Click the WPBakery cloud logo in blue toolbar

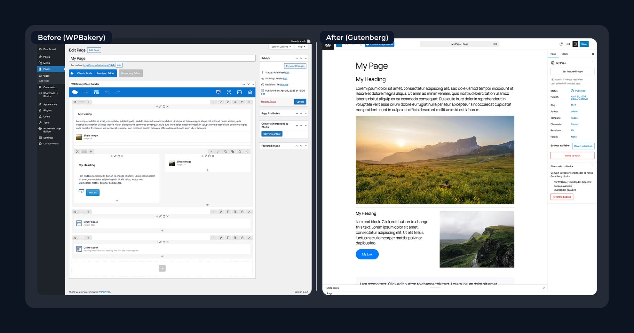pyautogui.click(x=75, y=92)
